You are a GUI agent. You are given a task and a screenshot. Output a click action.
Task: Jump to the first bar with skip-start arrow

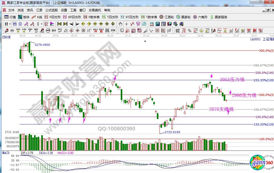click(59, 24)
